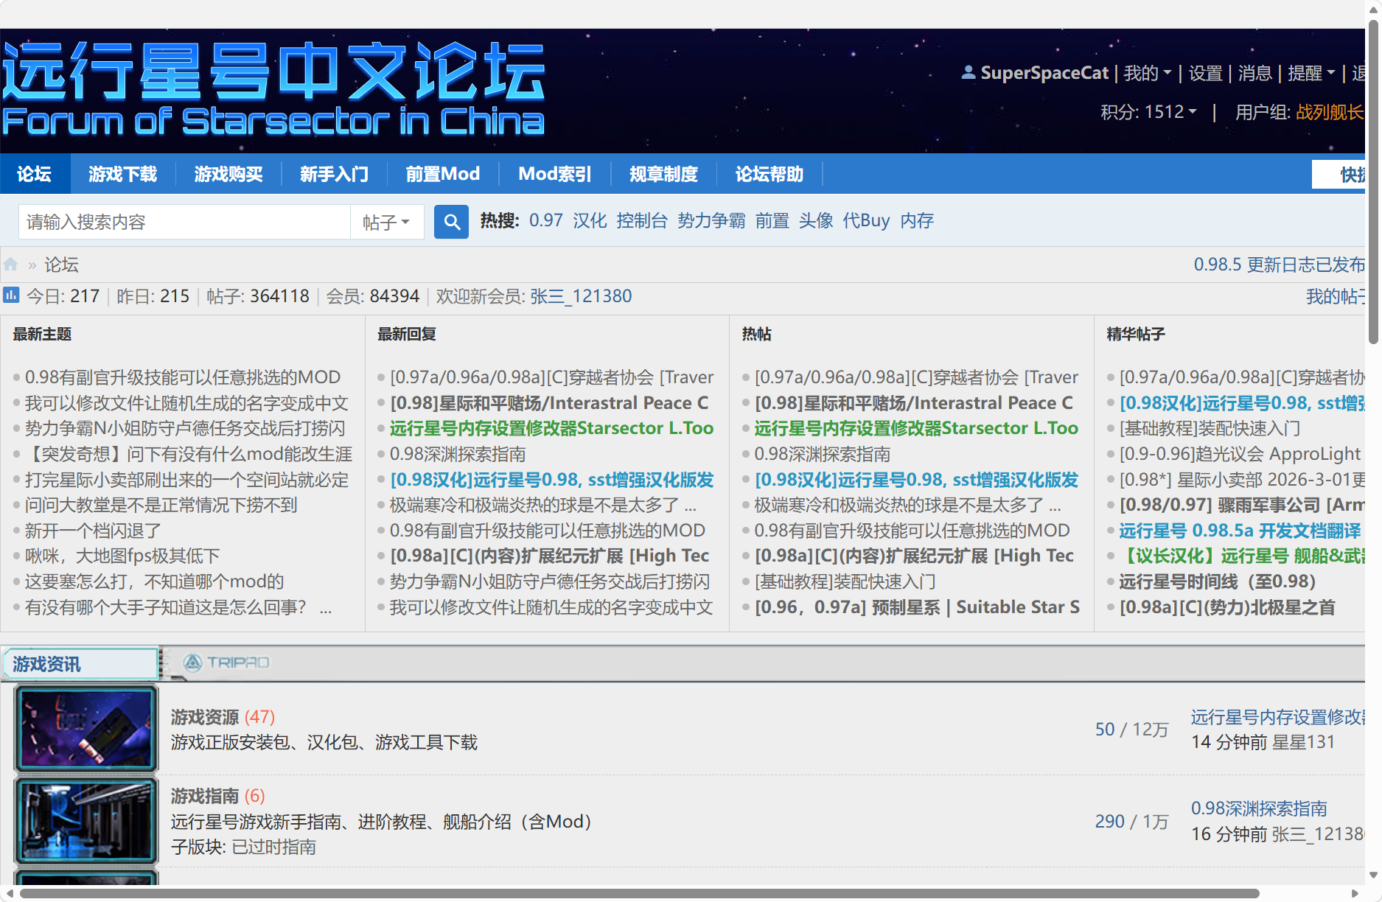Open the forum statistics chart icon
Viewport: 1382px width, 902px height.
(11, 296)
